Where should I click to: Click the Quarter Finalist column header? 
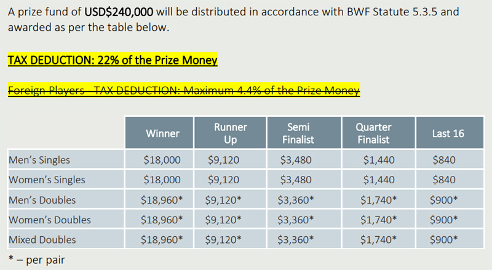(x=373, y=133)
